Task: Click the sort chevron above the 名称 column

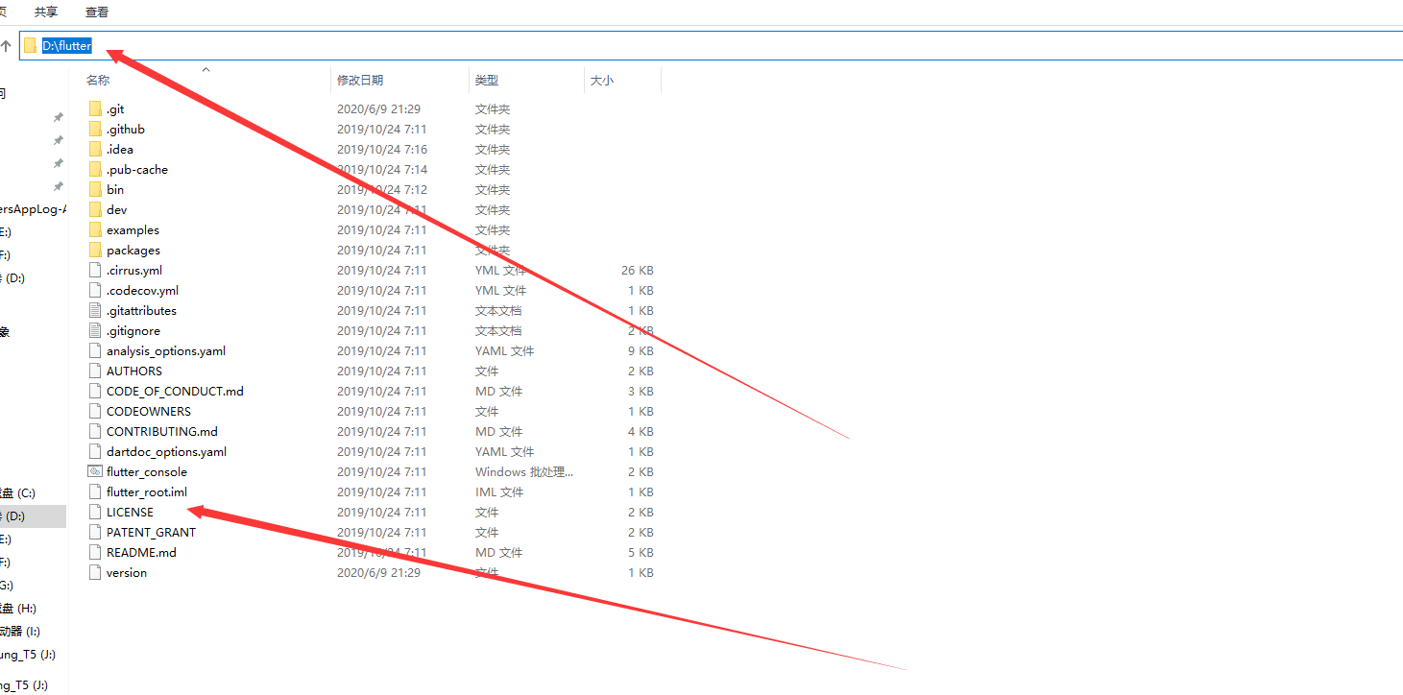Action: 206,69
